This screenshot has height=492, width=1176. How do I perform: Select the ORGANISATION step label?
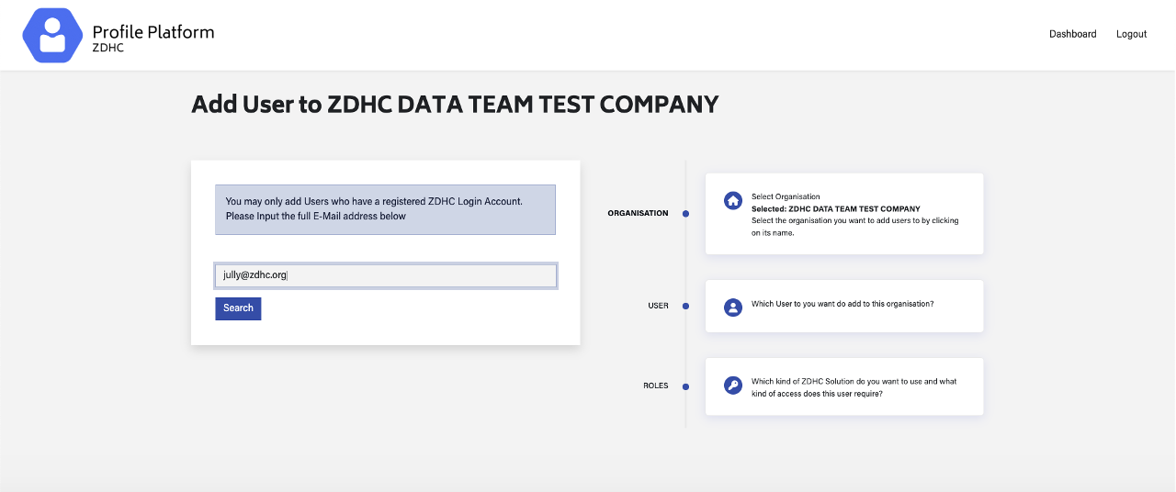(638, 214)
